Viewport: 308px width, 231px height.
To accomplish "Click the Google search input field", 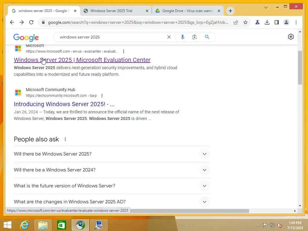I will coord(112,37).
